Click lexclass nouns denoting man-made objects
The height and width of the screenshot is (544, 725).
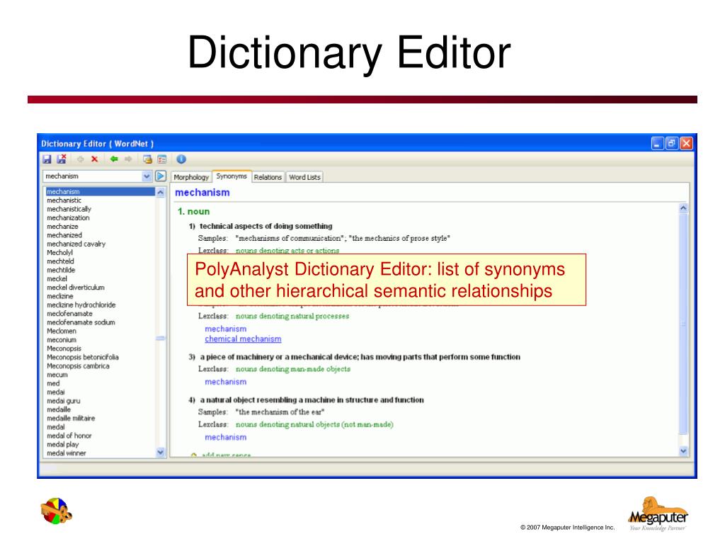point(293,369)
